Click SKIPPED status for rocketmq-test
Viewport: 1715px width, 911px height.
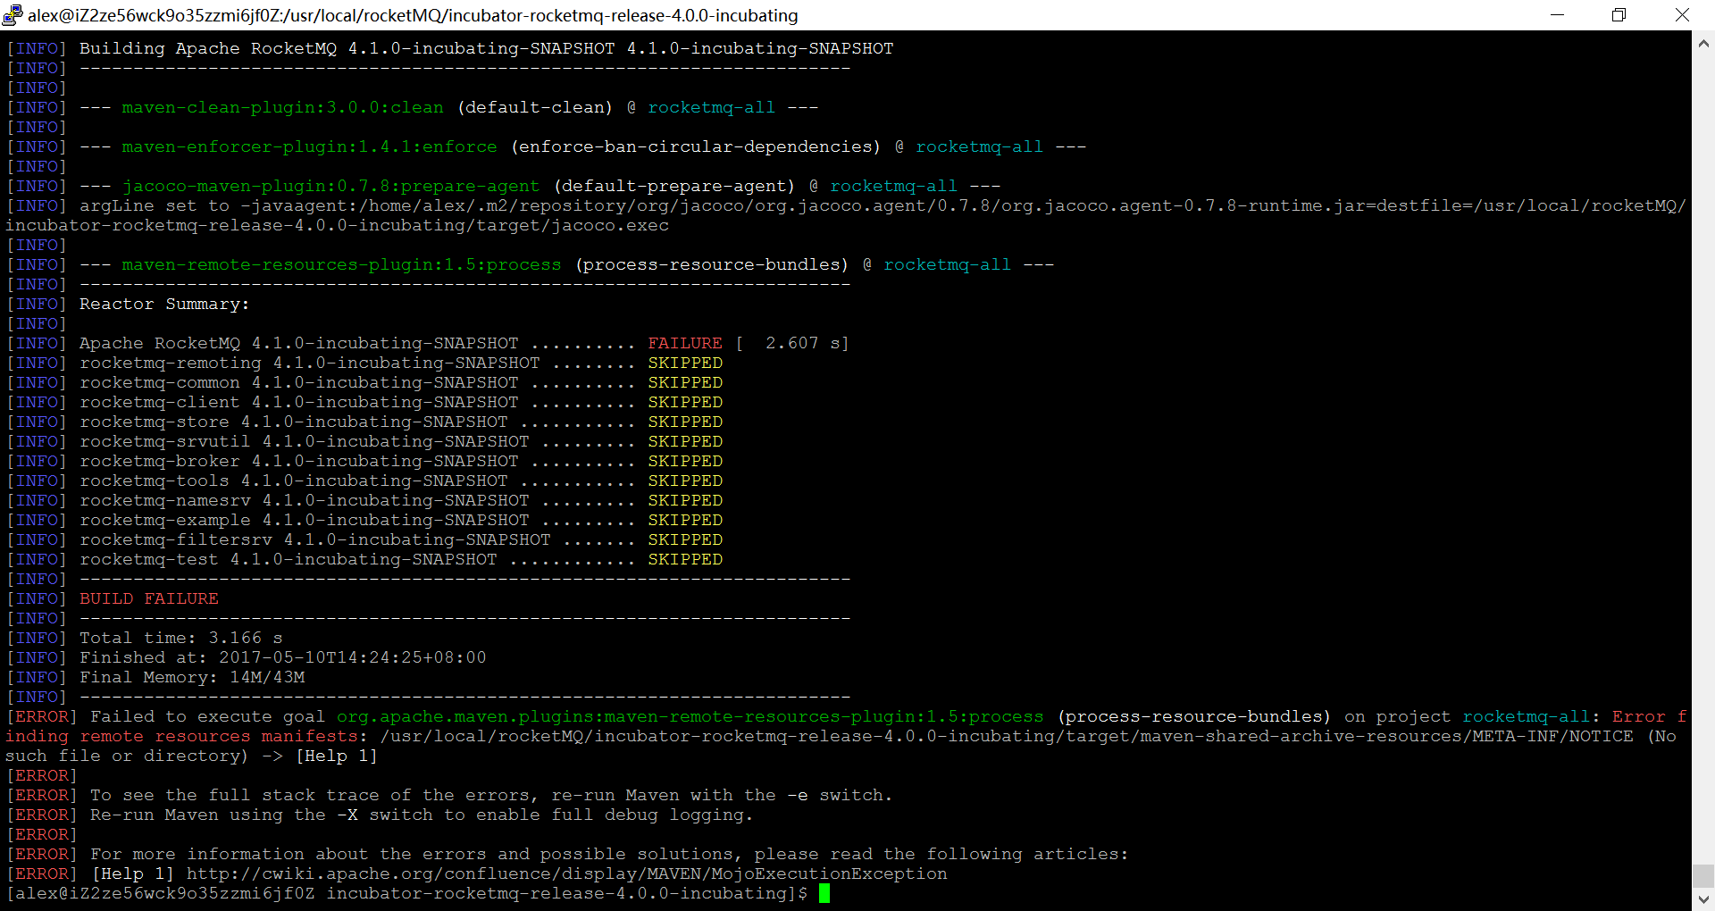pyautogui.click(x=685, y=559)
